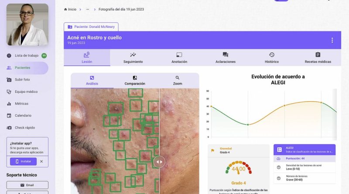This screenshot has height=194, width=349.
Task: Select the Comparación image view
Action: coord(135,80)
